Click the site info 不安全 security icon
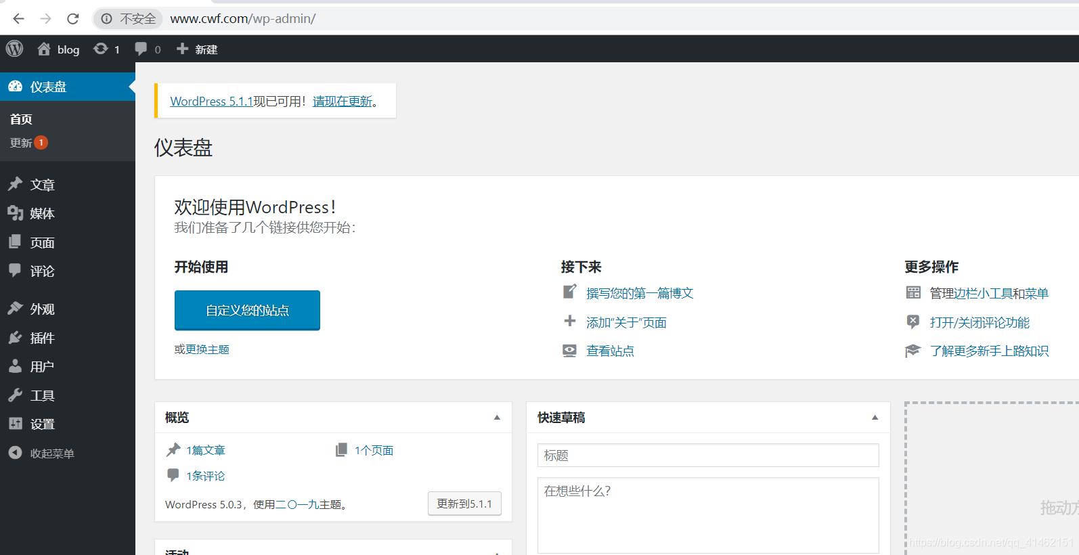Viewport: 1079px width, 555px height. coord(107,18)
